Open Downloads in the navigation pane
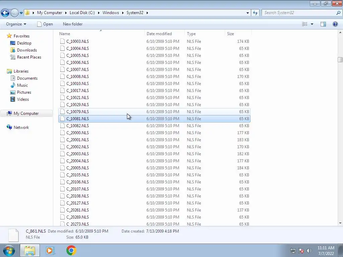This screenshot has width=343, height=257. click(x=27, y=50)
